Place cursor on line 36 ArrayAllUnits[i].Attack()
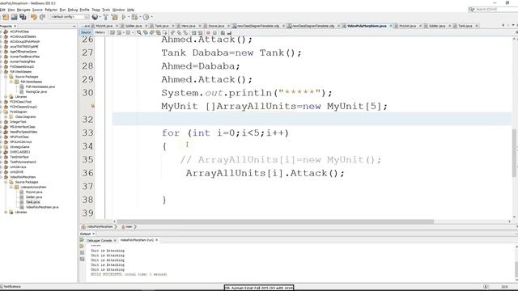The height and width of the screenshot is (291, 518). click(x=265, y=173)
